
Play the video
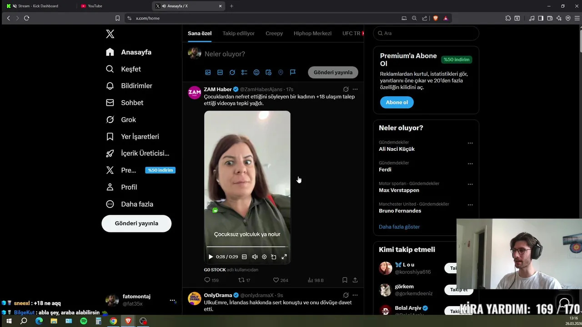(x=211, y=257)
